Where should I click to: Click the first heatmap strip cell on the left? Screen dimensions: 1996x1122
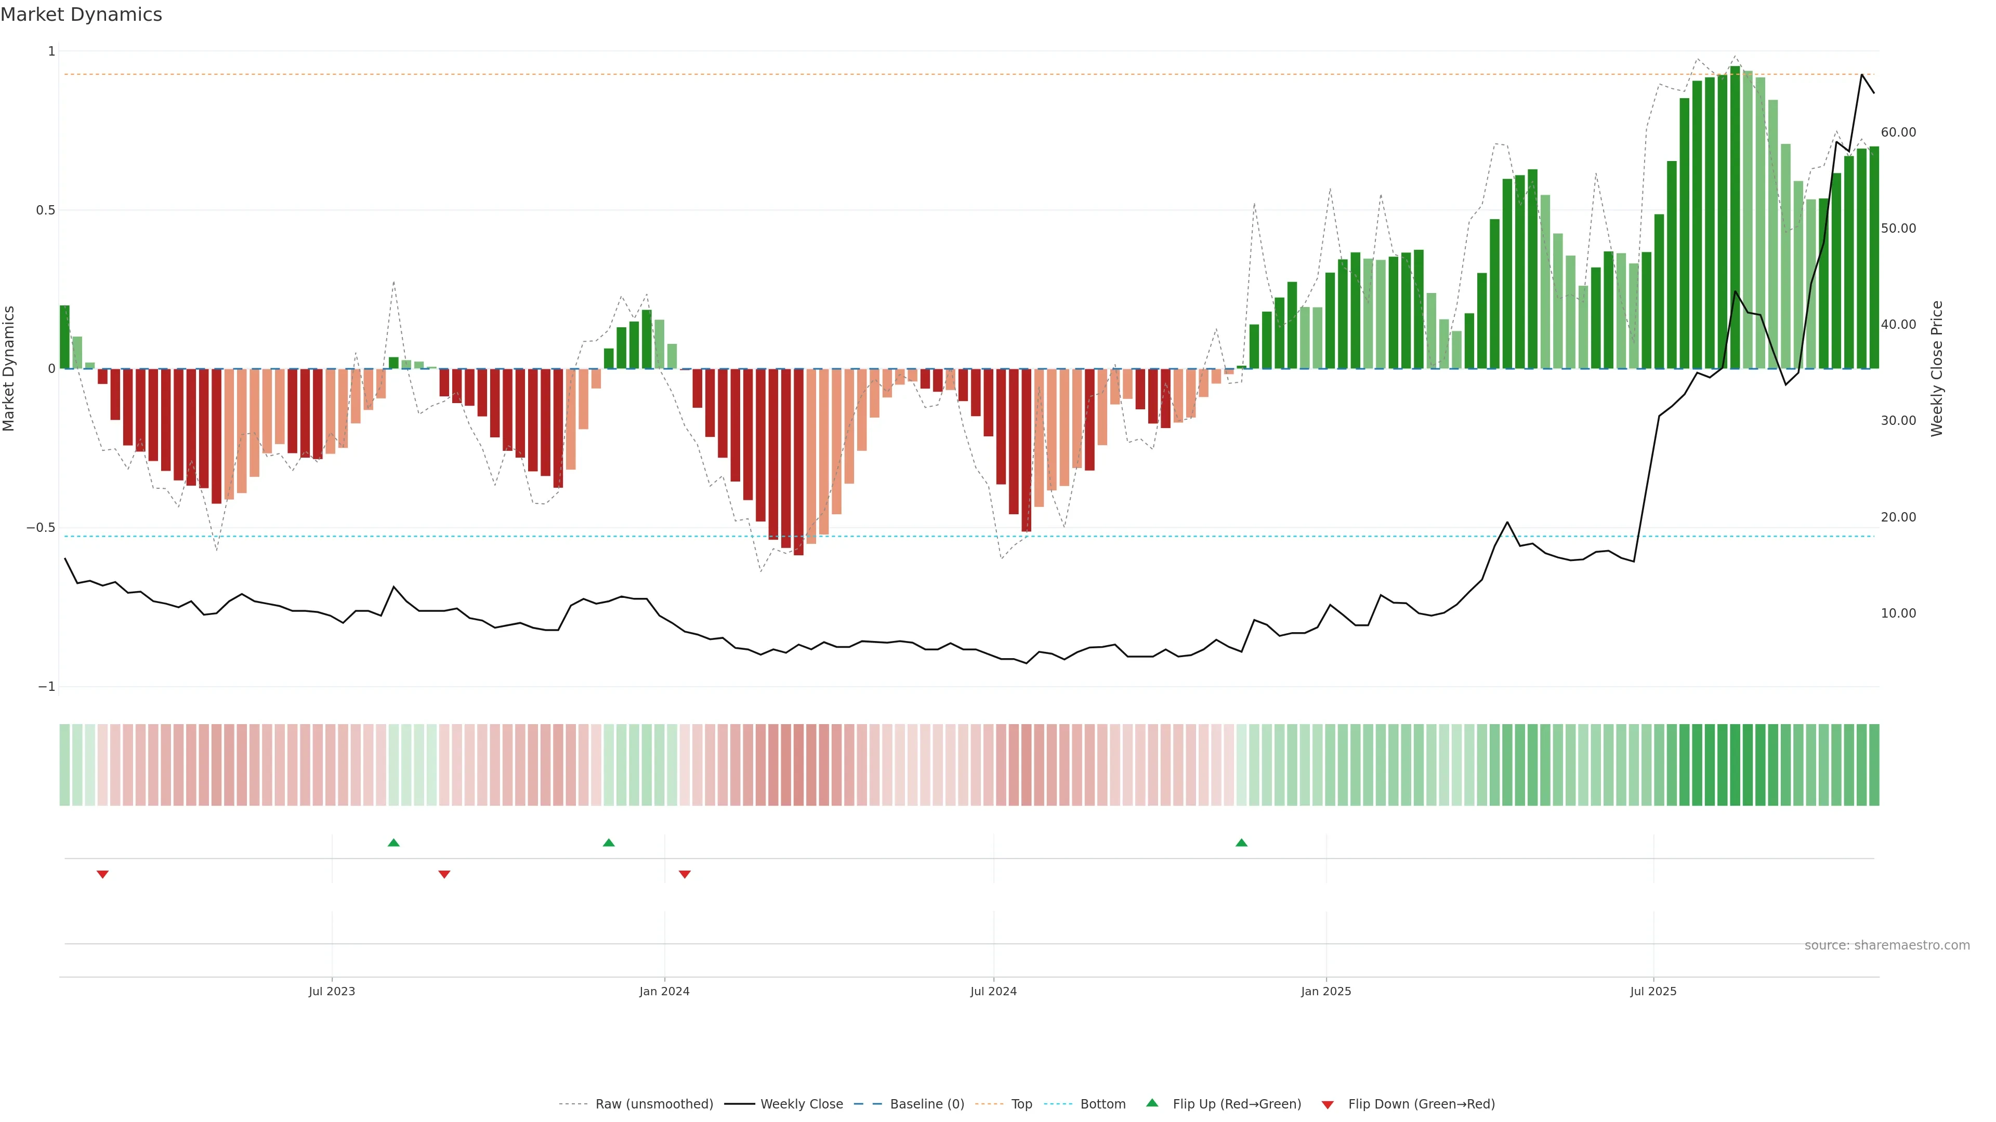pyautogui.click(x=64, y=764)
